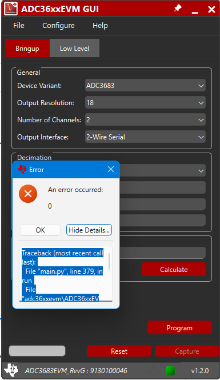Open the Configure menu

[58, 26]
